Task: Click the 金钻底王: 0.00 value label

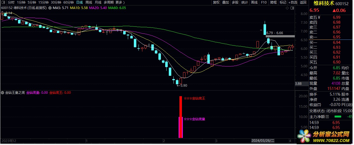Action: click(60, 93)
